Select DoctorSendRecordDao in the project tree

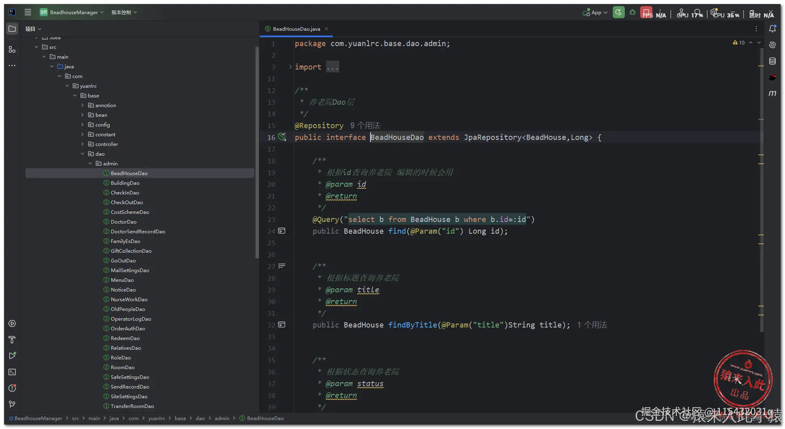tap(138, 231)
